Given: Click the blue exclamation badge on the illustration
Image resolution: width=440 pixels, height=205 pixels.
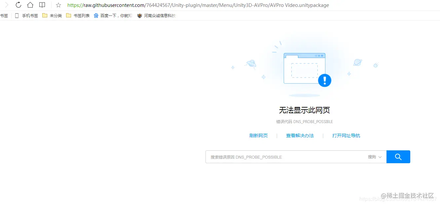Looking at the screenshot, I should 325,80.
